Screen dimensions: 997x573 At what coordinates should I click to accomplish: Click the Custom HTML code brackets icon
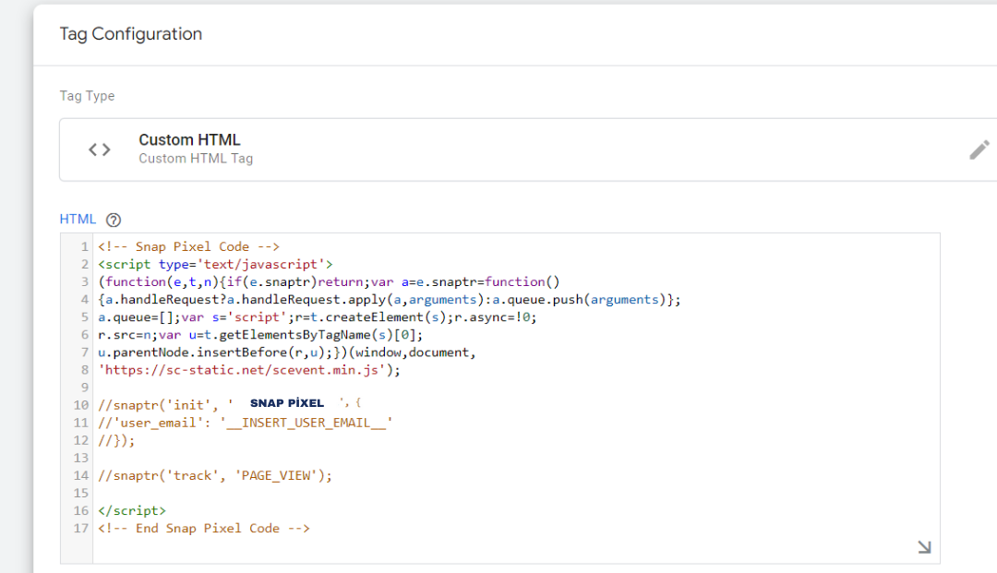coord(100,149)
